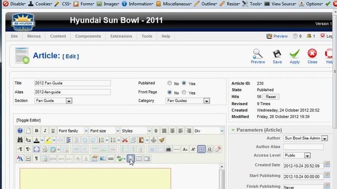Image resolution: width=337 pixels, height=189 pixels.
Task: Apply strikethrough formatting
Action: pyautogui.click(x=156, y=131)
